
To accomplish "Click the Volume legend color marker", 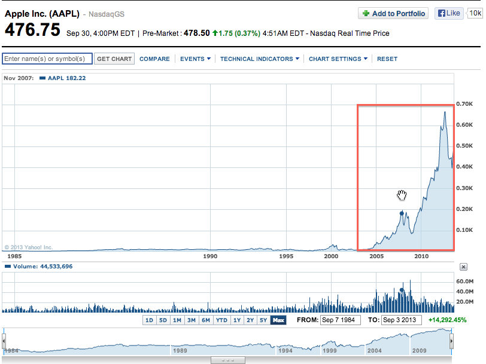I will (x=8, y=267).
